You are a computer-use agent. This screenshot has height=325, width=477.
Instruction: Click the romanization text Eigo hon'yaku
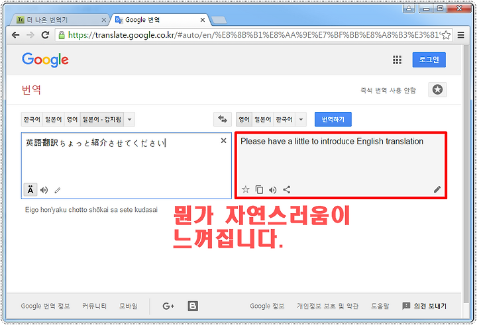click(x=91, y=210)
